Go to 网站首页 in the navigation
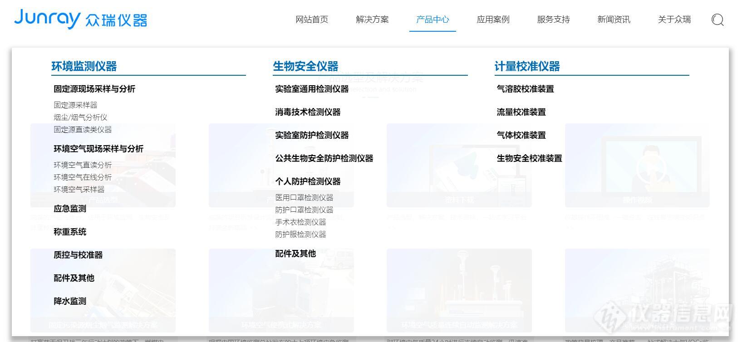Screen dimensions: 742x342 (312, 20)
